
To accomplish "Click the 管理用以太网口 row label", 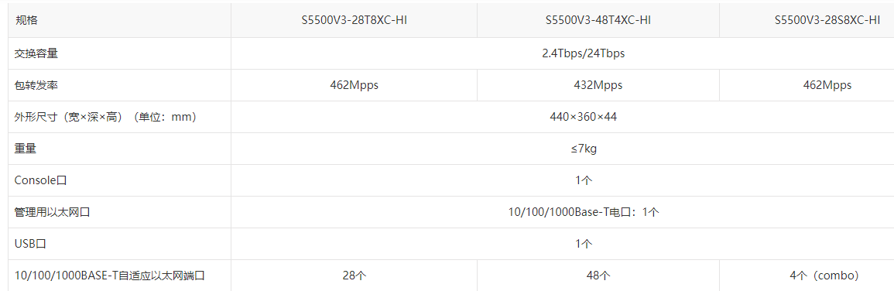I will tap(53, 212).
